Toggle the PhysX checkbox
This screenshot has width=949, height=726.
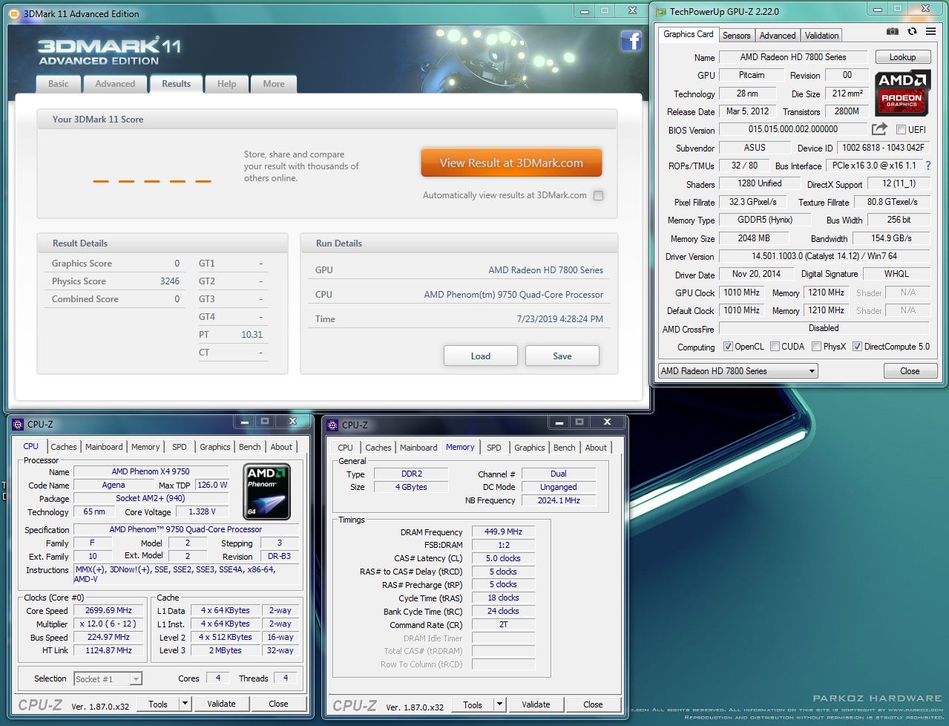[816, 347]
